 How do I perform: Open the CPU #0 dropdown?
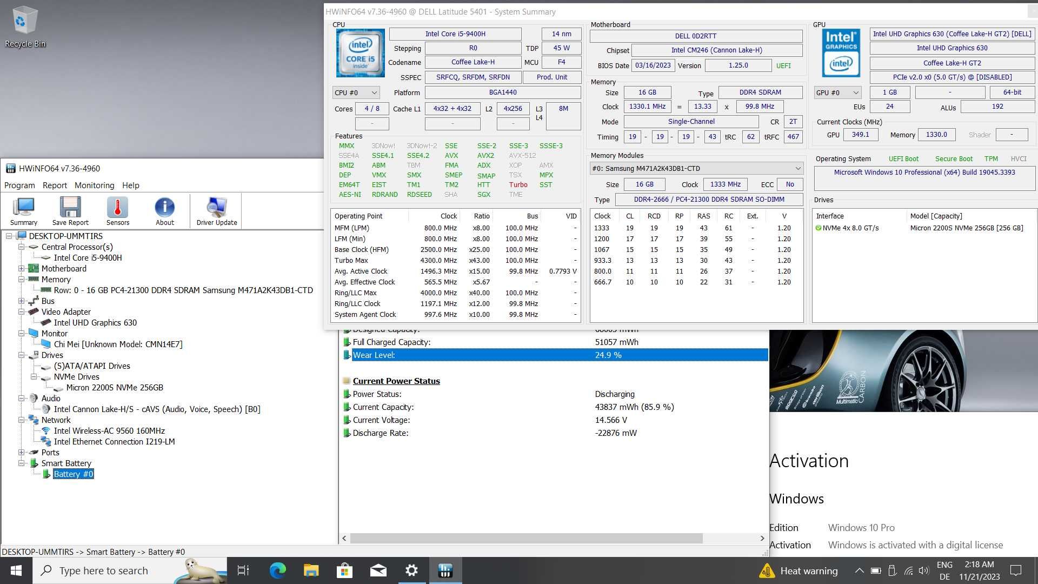click(356, 93)
